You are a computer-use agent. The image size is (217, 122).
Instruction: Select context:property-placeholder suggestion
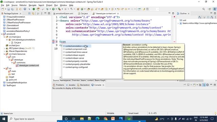click(x=78, y=64)
